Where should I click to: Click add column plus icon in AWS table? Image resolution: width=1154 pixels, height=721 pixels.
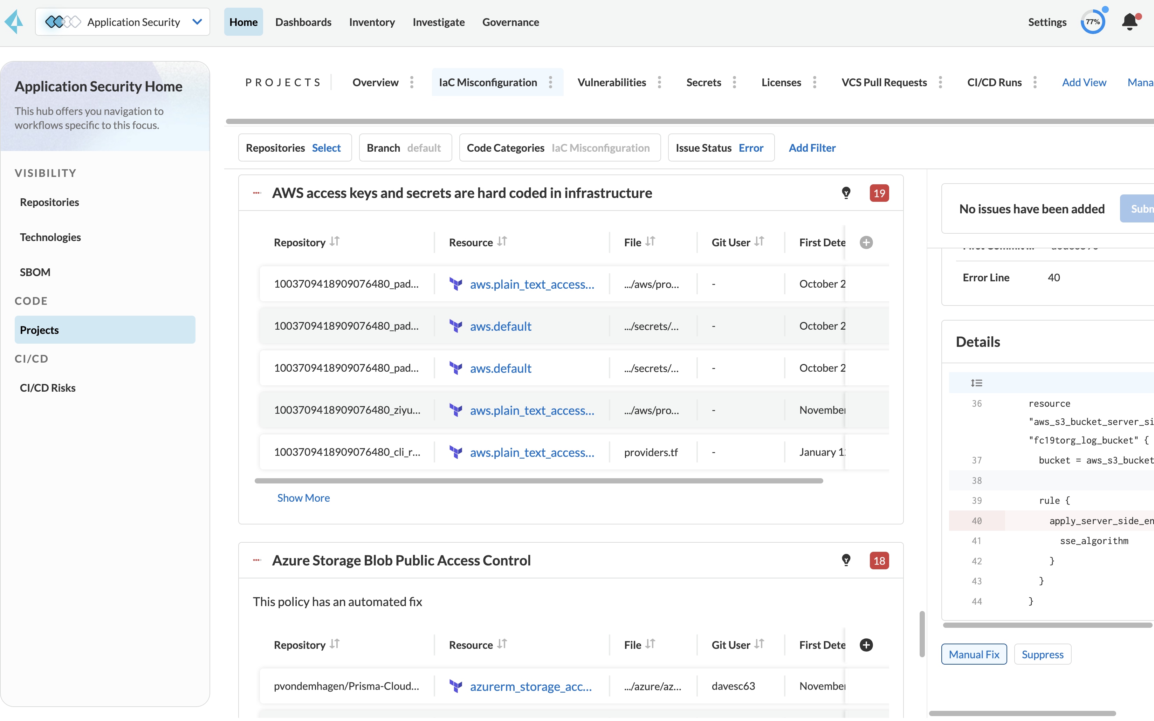click(x=866, y=242)
